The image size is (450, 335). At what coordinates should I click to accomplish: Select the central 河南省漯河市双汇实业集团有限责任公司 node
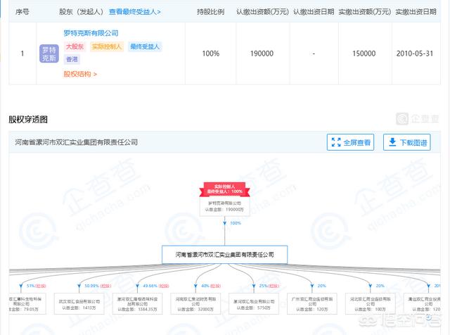click(x=225, y=255)
